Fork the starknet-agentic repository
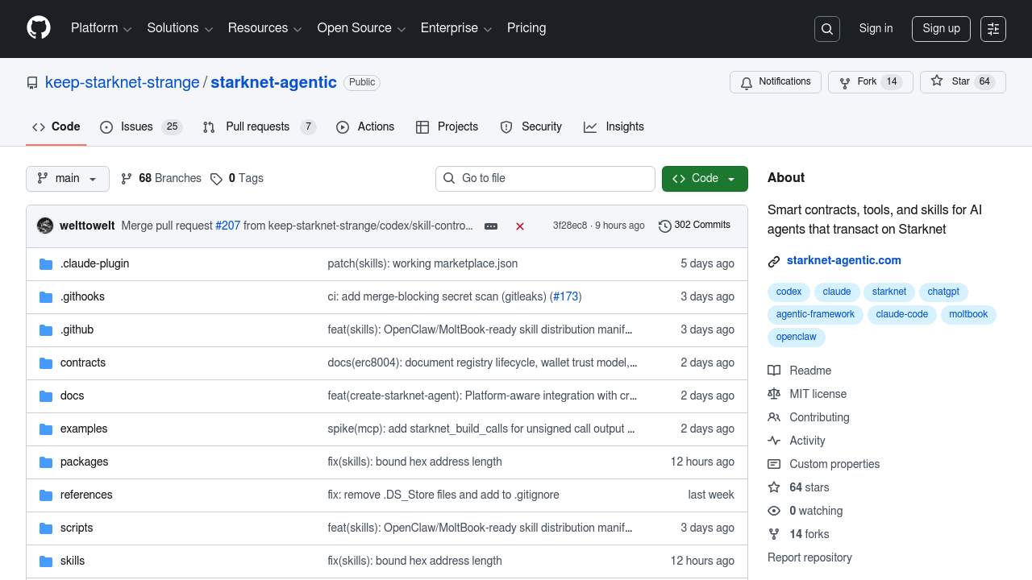The height and width of the screenshot is (580, 1032). (858, 82)
